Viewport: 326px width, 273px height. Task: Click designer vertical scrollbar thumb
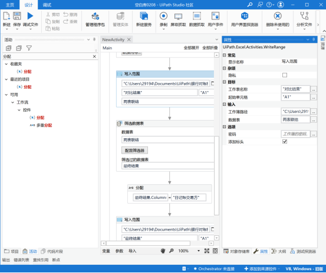pyautogui.click(x=216, y=175)
